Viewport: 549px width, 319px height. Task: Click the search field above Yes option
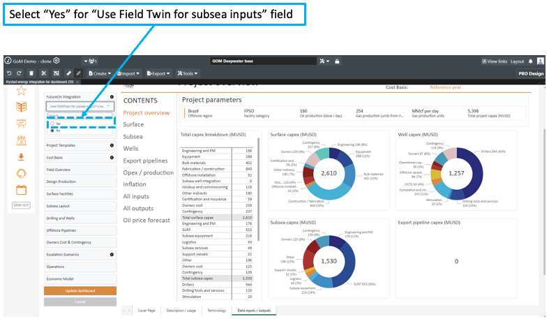pos(80,115)
